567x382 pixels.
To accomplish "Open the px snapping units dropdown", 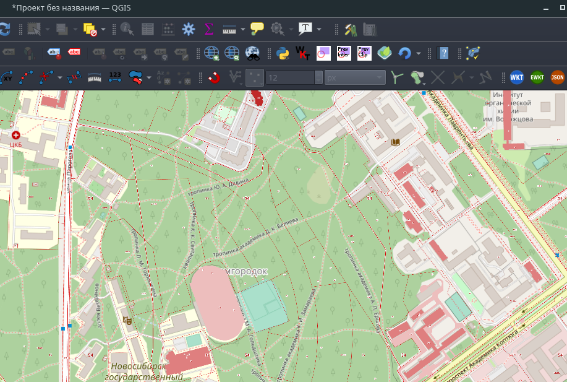I will tap(355, 77).
